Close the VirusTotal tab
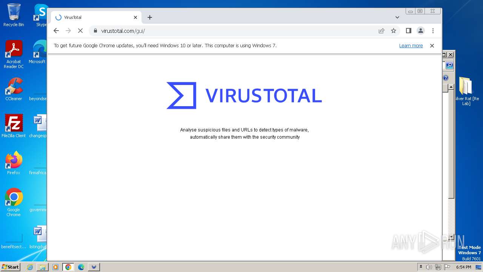 [135, 17]
